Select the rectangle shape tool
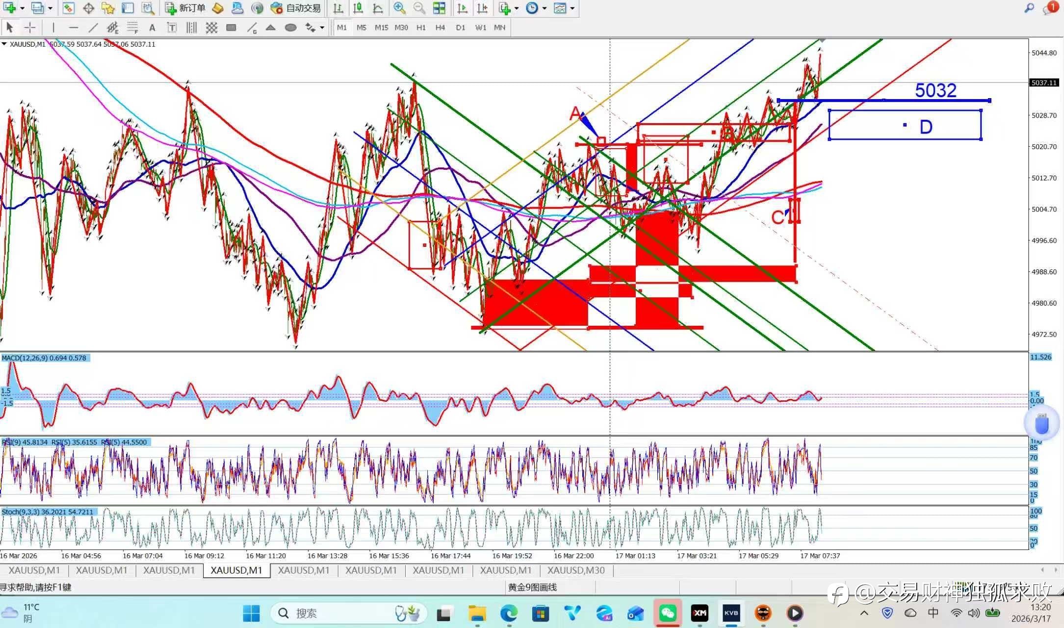Image resolution: width=1064 pixels, height=628 pixels. click(x=231, y=27)
